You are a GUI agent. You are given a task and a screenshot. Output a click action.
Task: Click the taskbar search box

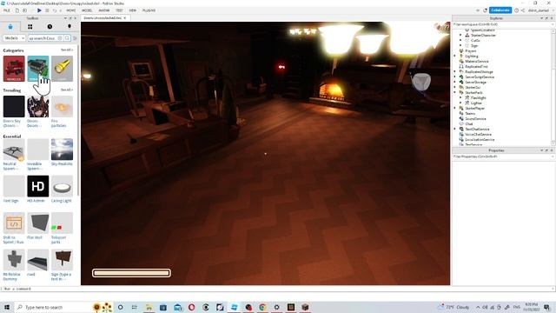(x=53, y=307)
